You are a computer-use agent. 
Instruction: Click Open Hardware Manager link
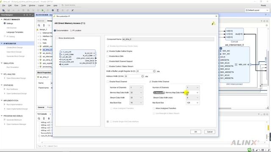pyautogui.click(x=16, y=124)
